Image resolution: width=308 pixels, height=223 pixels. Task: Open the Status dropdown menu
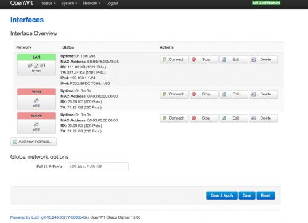tap(48, 4)
